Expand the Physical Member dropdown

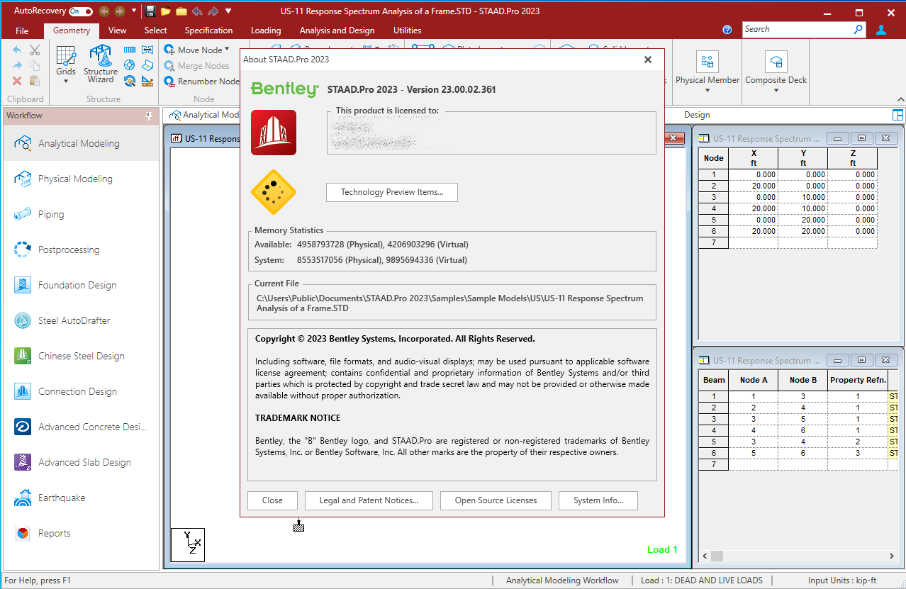pyautogui.click(x=708, y=91)
